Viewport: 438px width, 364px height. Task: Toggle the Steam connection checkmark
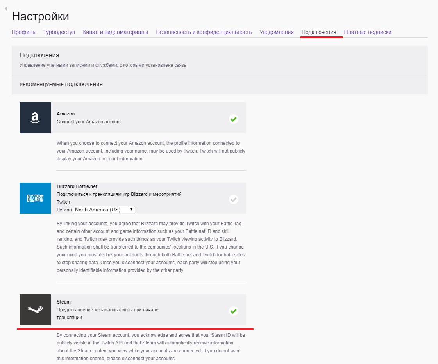[233, 311]
